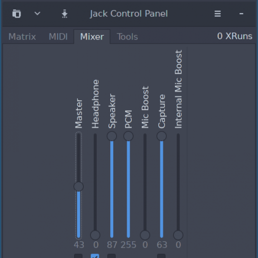Go to the Tools tab
The image size is (258, 258).
pyautogui.click(x=127, y=37)
